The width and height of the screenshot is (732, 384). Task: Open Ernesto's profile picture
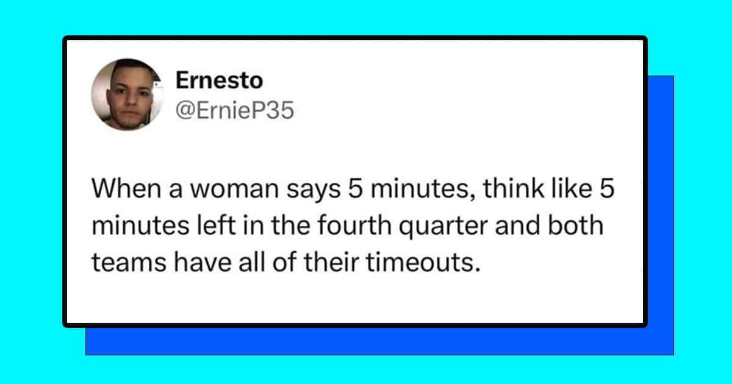[126, 95]
